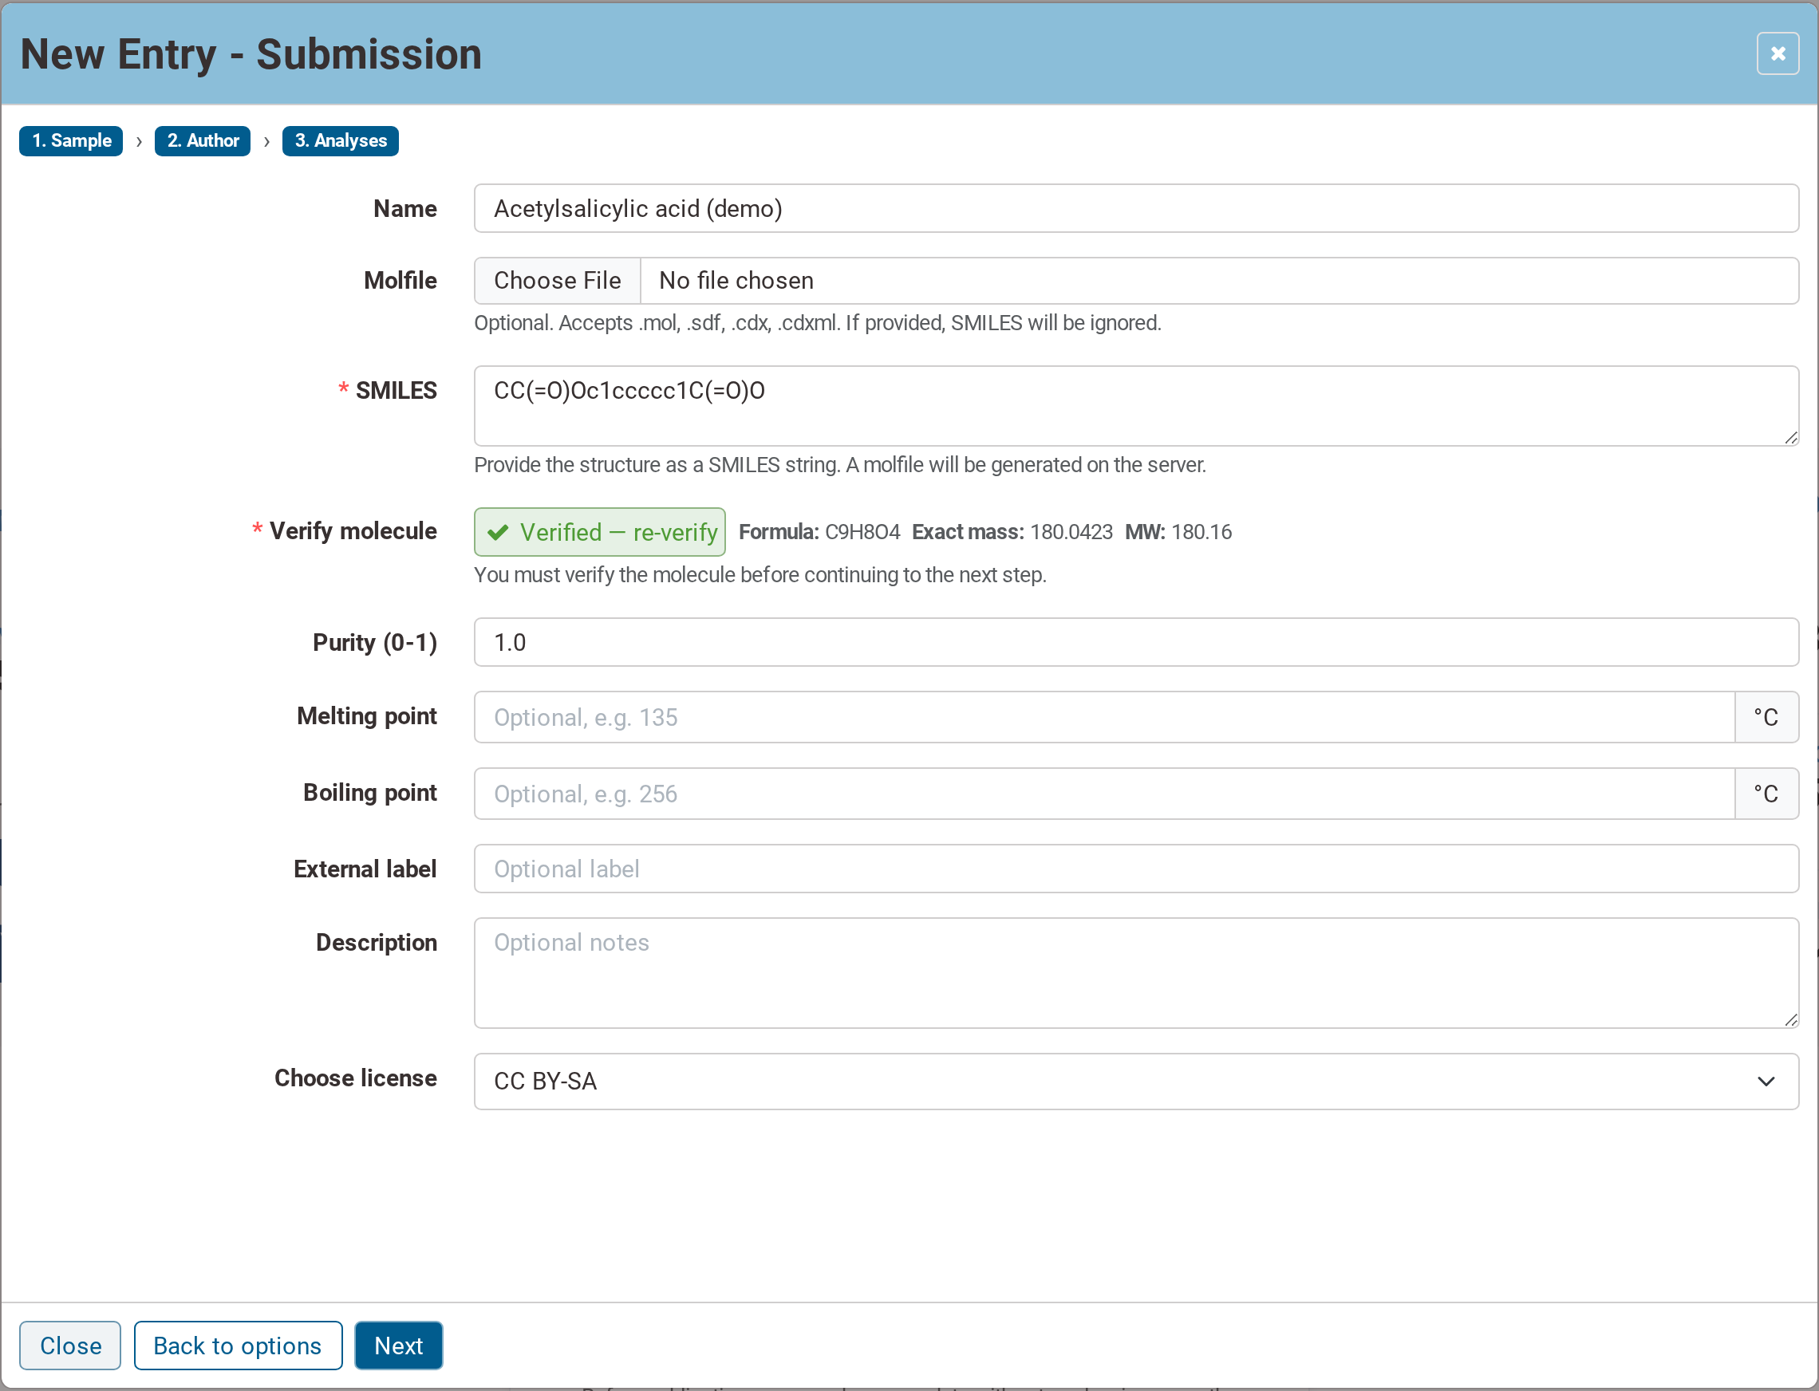
Task: Focus the Description notes text area
Action: 1135,973
